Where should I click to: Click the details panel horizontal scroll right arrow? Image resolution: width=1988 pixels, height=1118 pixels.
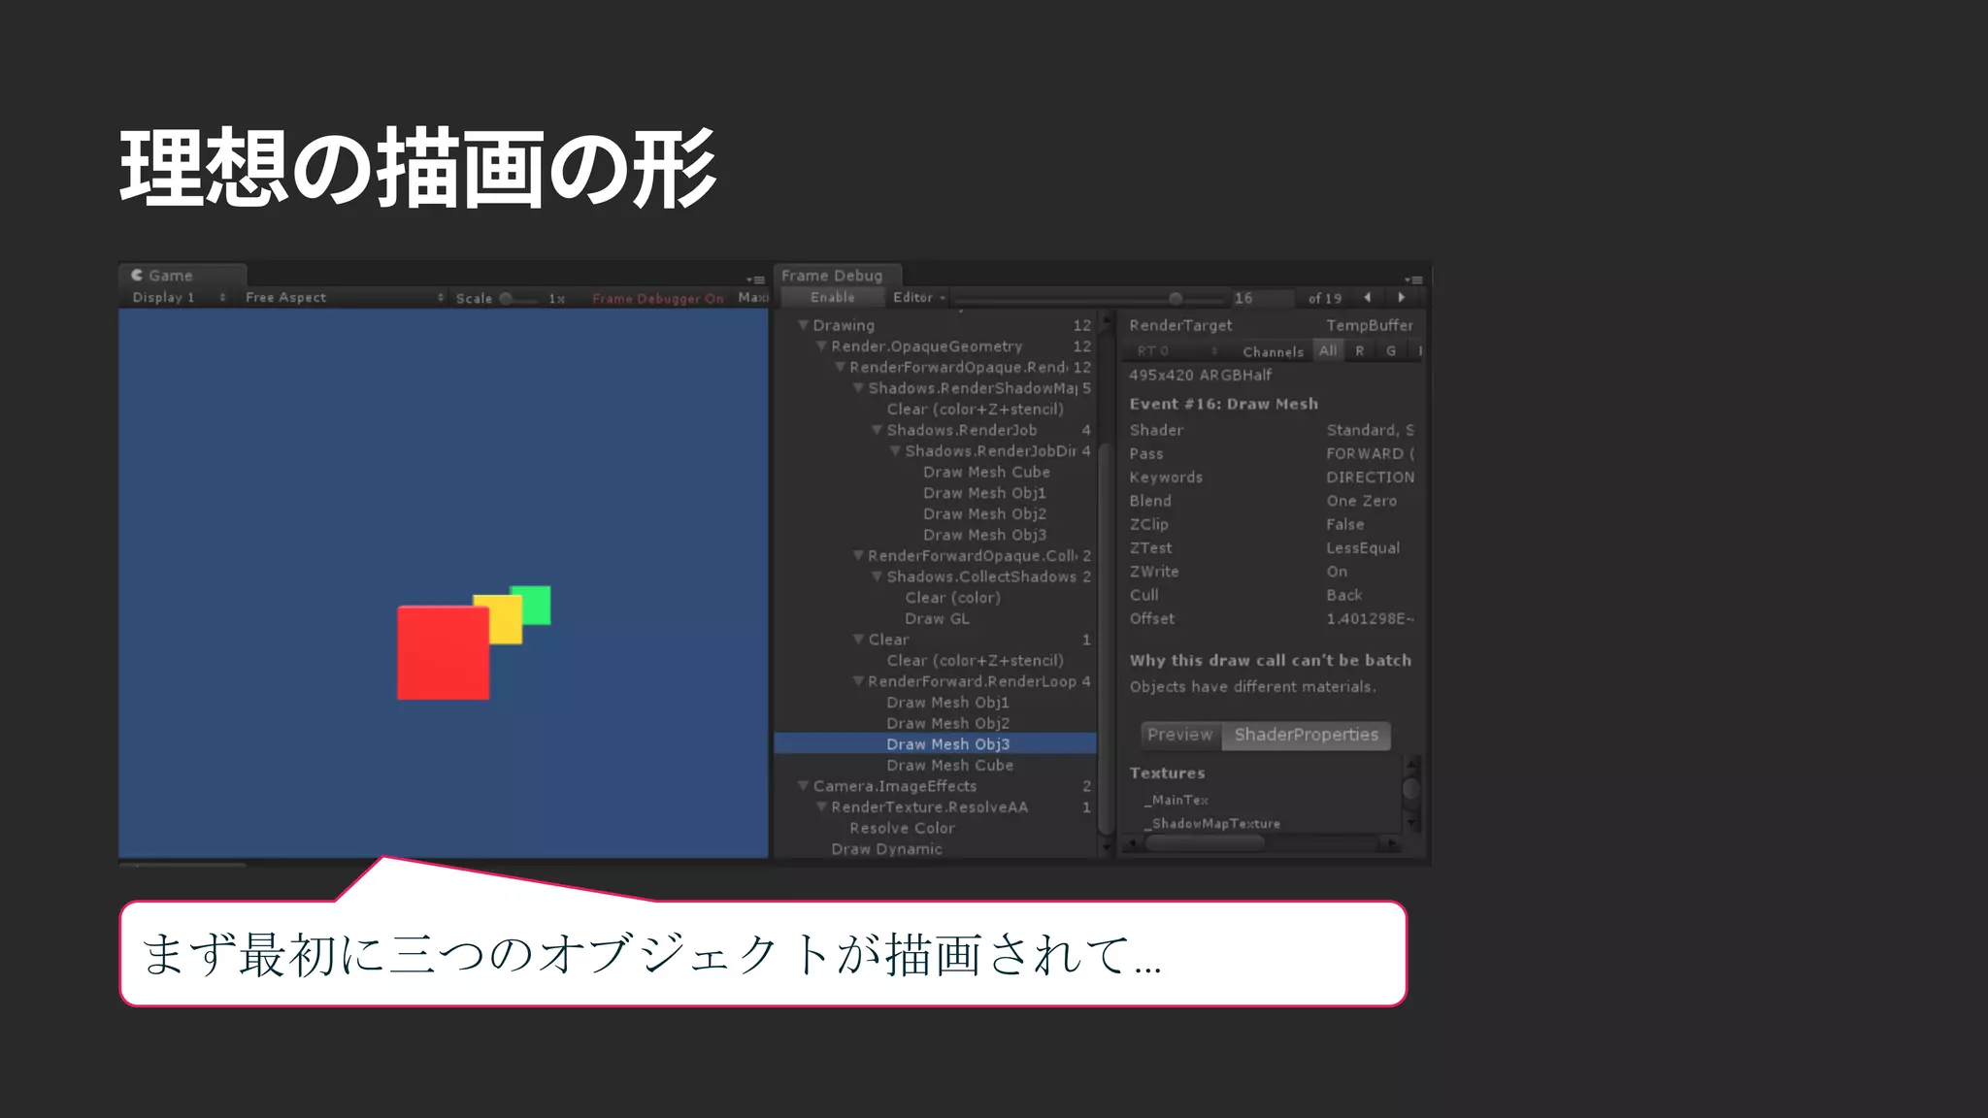click(x=1393, y=844)
